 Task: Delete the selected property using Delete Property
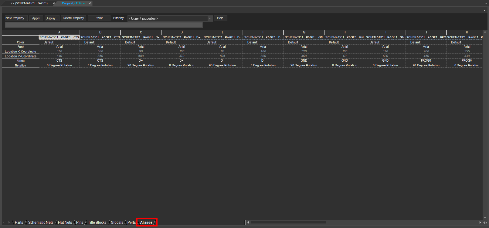[x=73, y=18]
